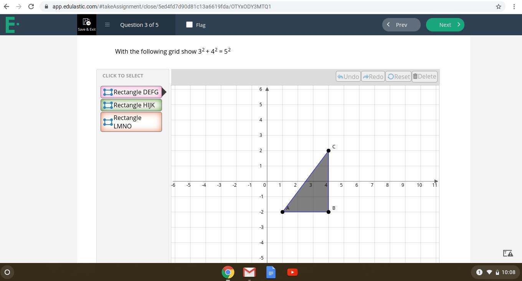This screenshot has height=281, width=522.
Task: Click the Question 3 of 5 label
Action: coord(139,25)
